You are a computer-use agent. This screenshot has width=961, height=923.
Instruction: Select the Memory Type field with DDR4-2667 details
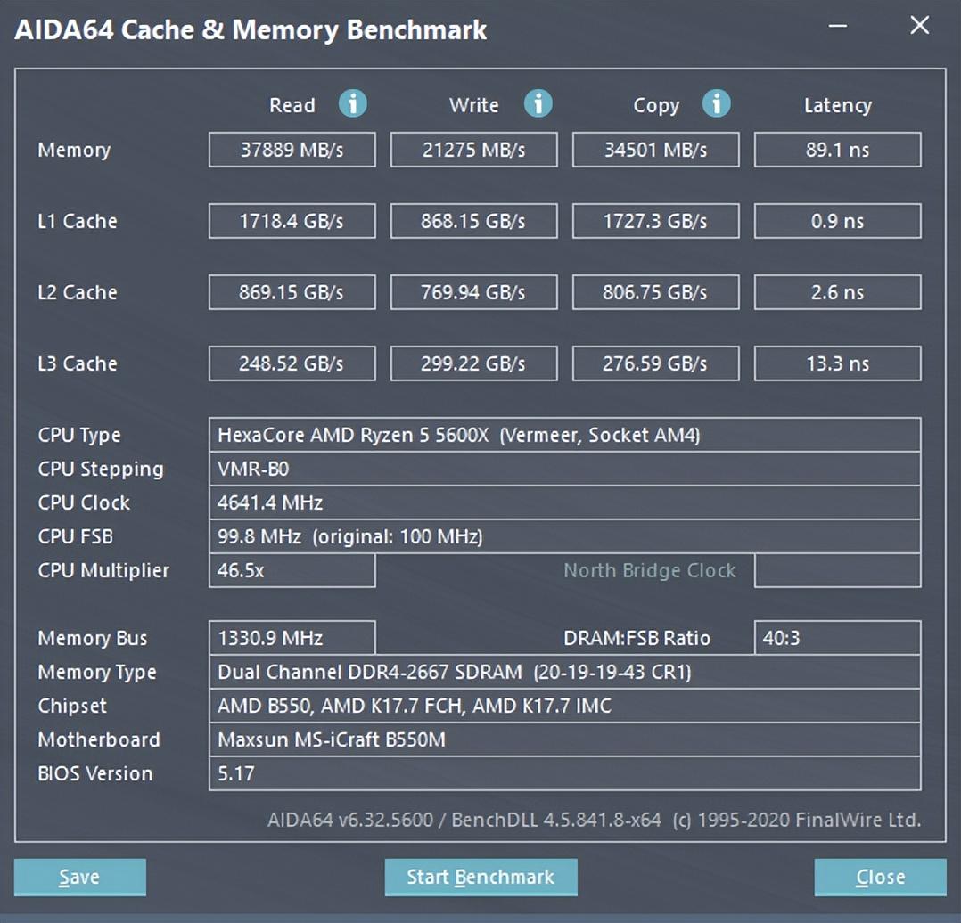564,672
